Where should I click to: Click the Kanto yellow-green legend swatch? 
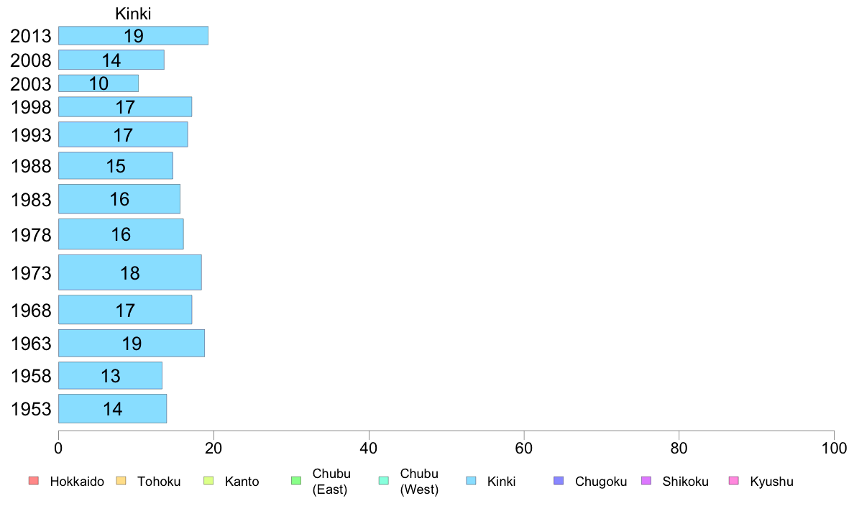(208, 481)
